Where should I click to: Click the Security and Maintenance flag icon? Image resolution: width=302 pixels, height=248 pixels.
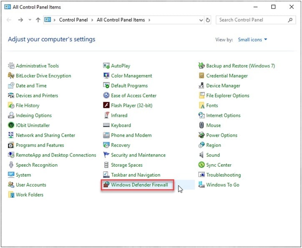106,155
